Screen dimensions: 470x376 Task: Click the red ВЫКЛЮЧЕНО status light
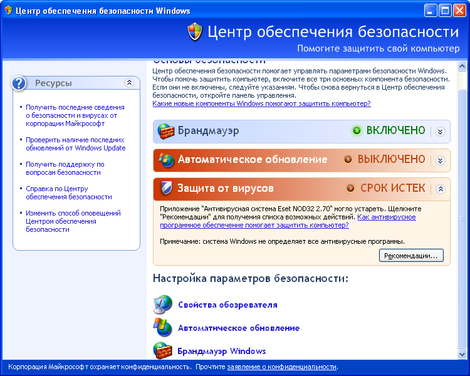click(x=348, y=159)
